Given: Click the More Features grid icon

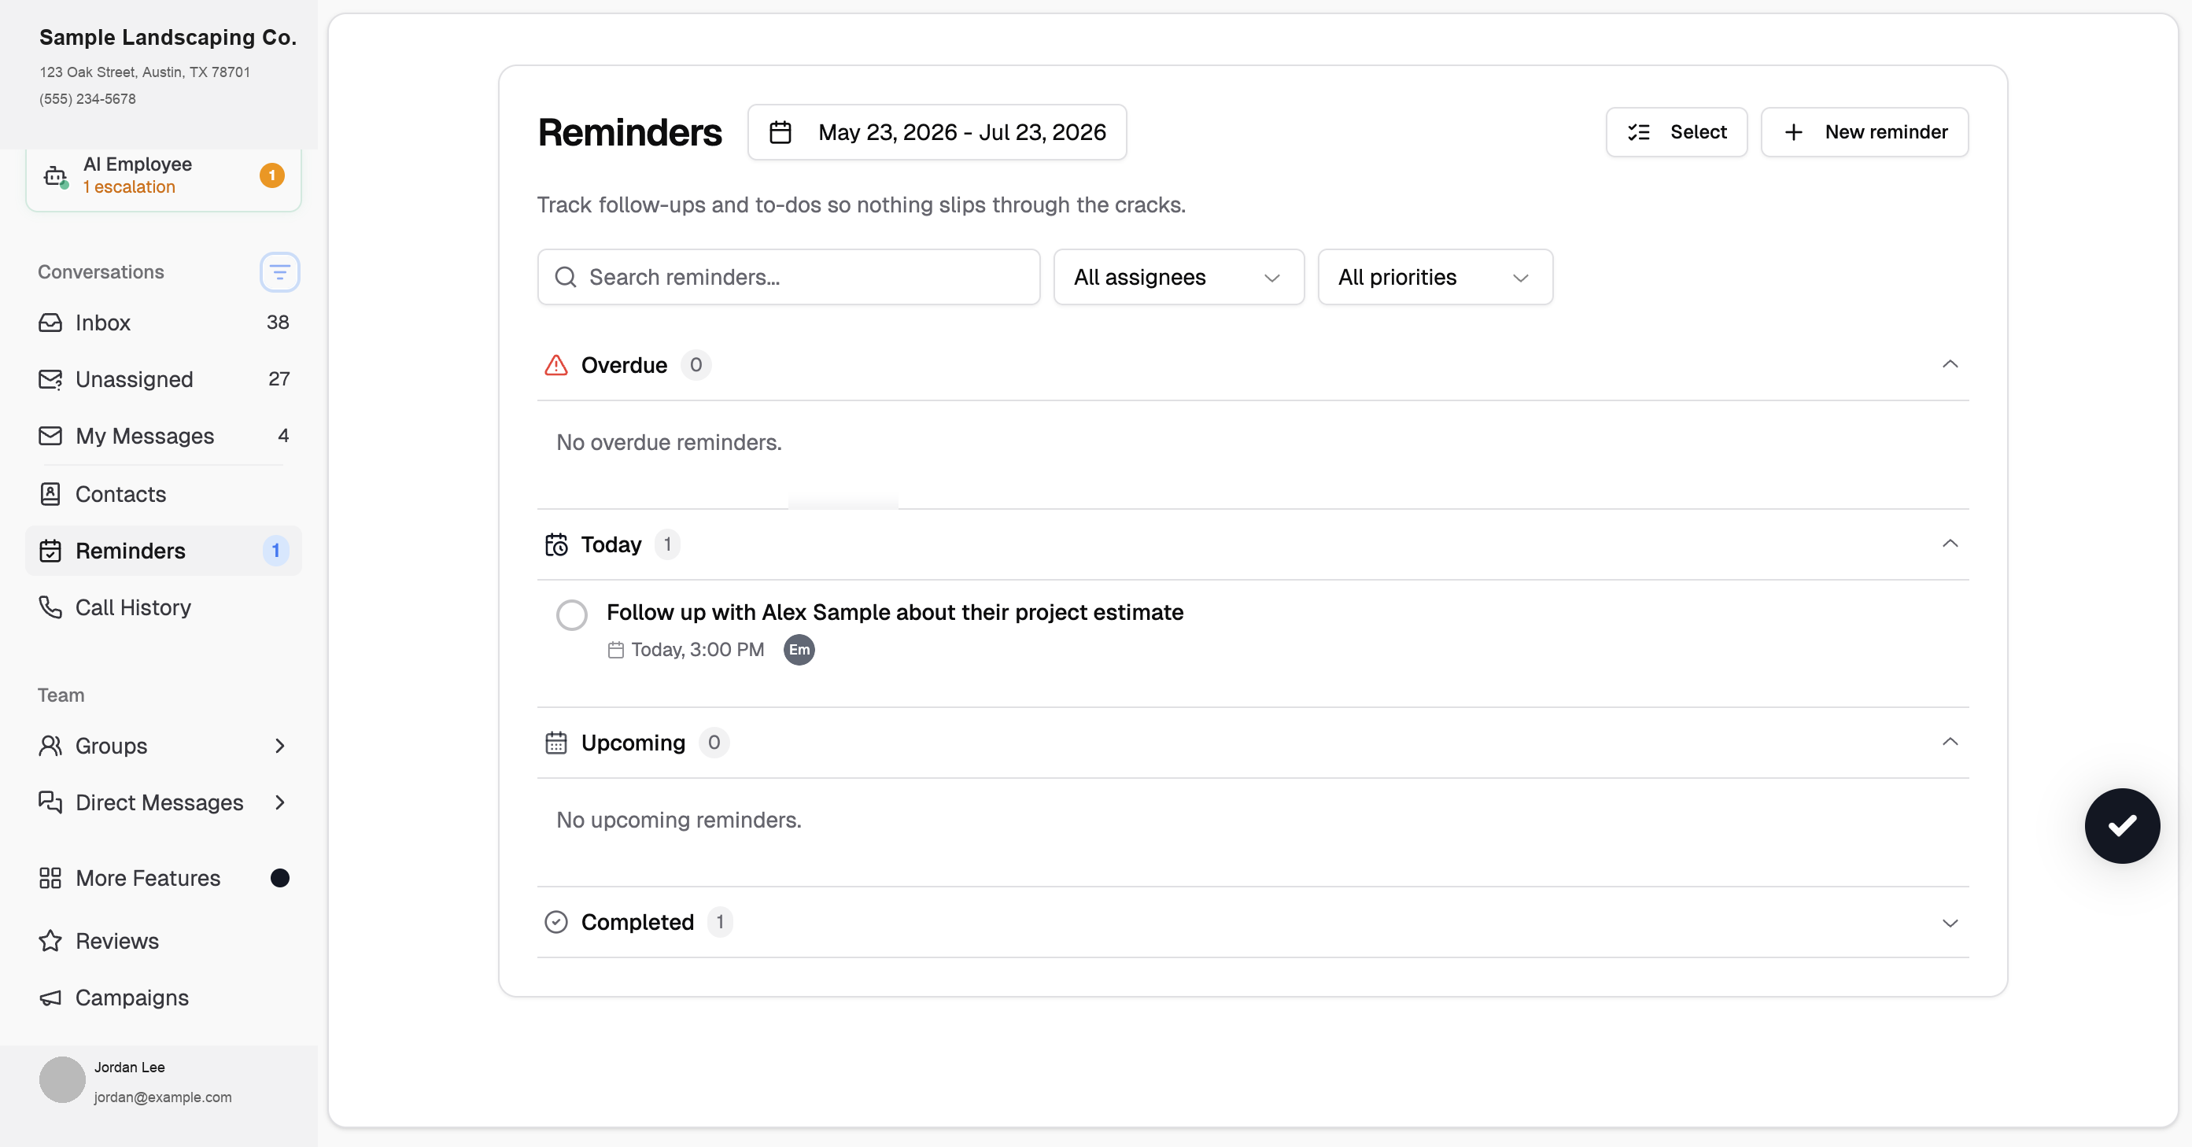Looking at the screenshot, I should (x=50, y=878).
